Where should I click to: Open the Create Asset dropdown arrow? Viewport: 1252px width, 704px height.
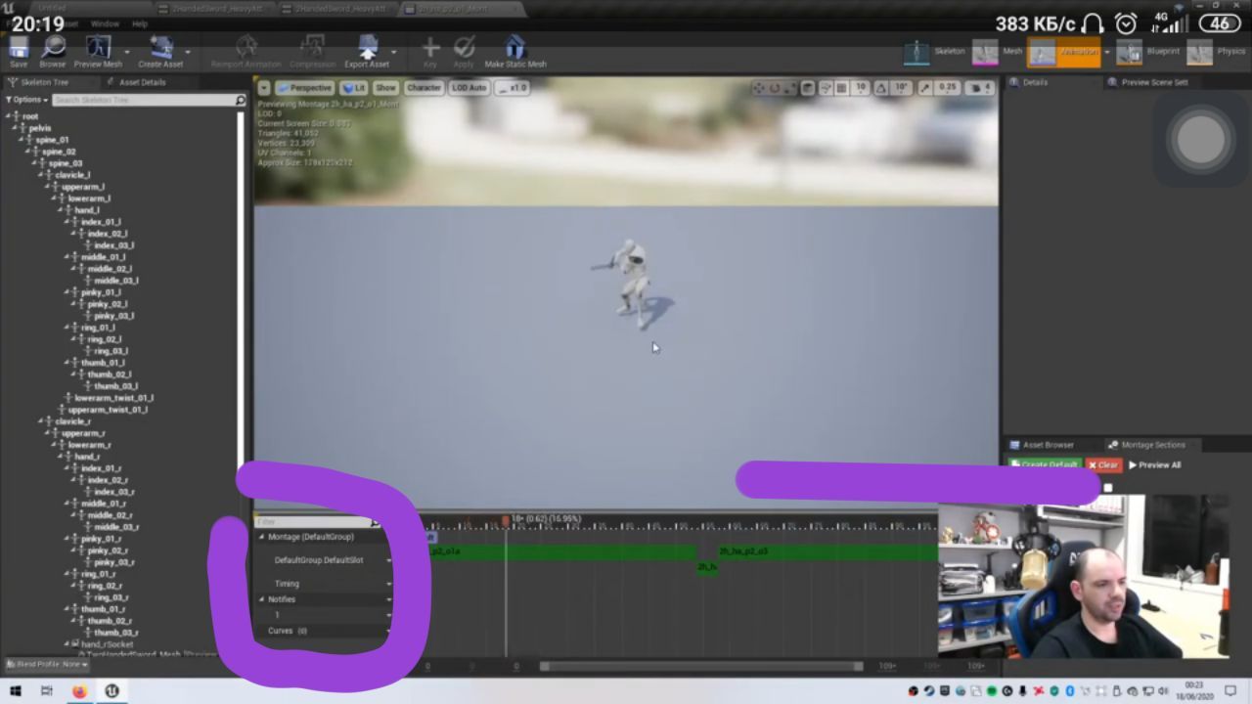click(188, 52)
